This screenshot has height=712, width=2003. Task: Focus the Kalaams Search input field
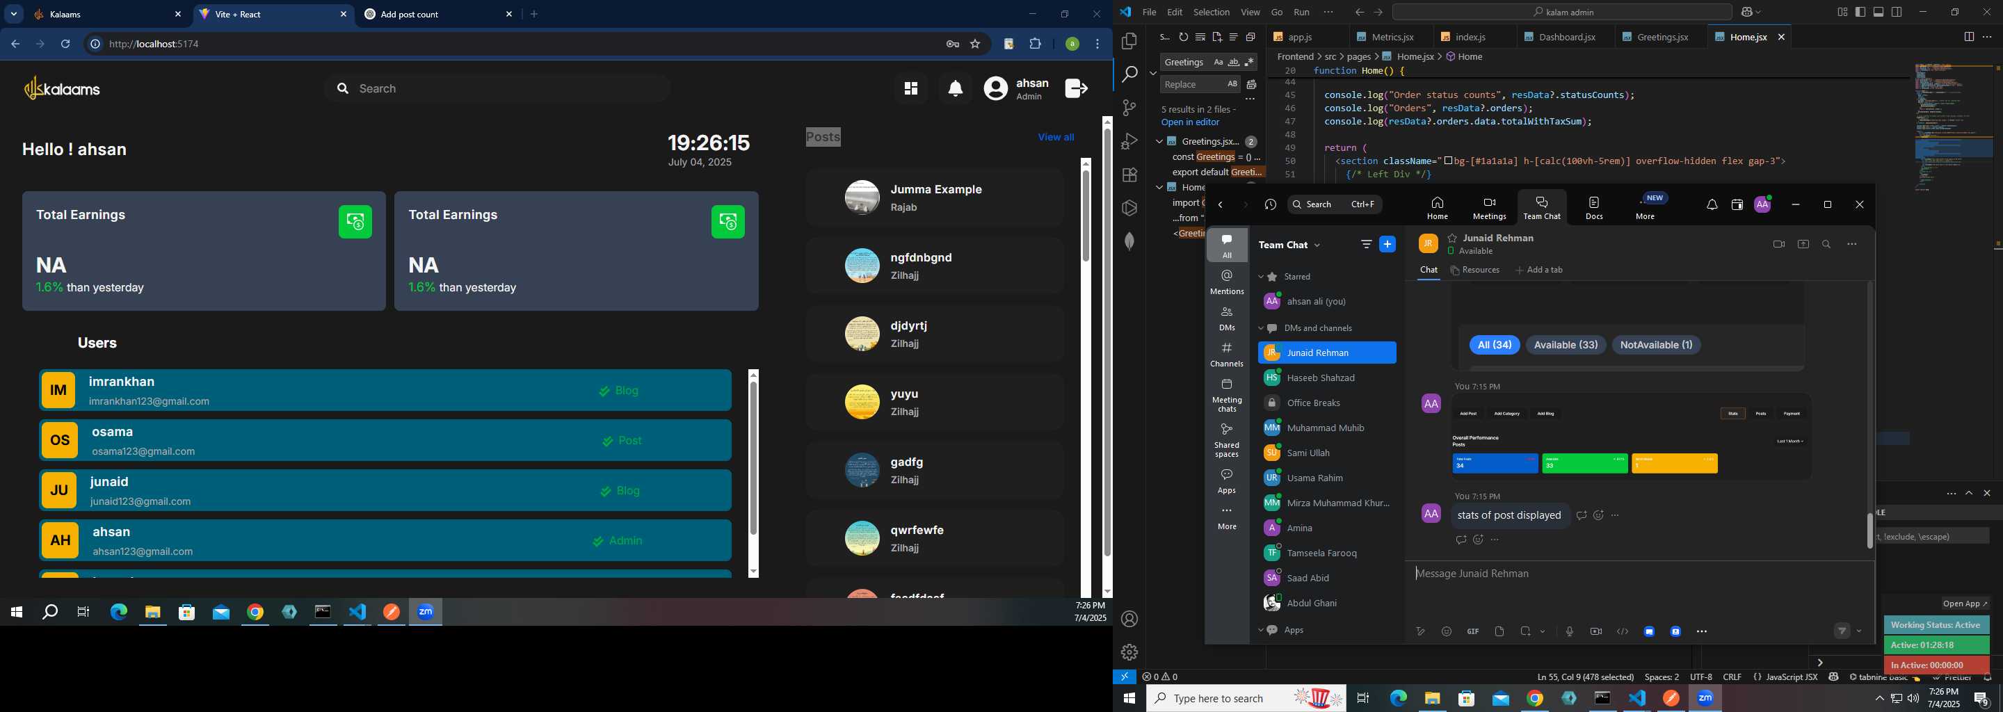pyautogui.click(x=498, y=88)
